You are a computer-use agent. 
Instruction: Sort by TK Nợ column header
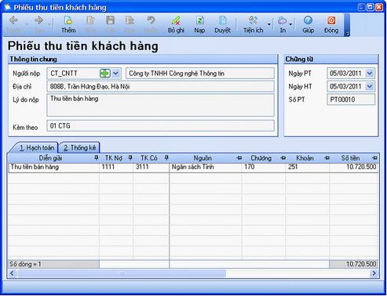pos(114,158)
